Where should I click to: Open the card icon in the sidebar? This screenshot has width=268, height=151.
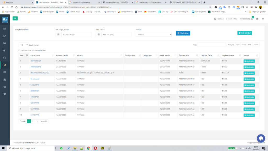tap(5, 72)
